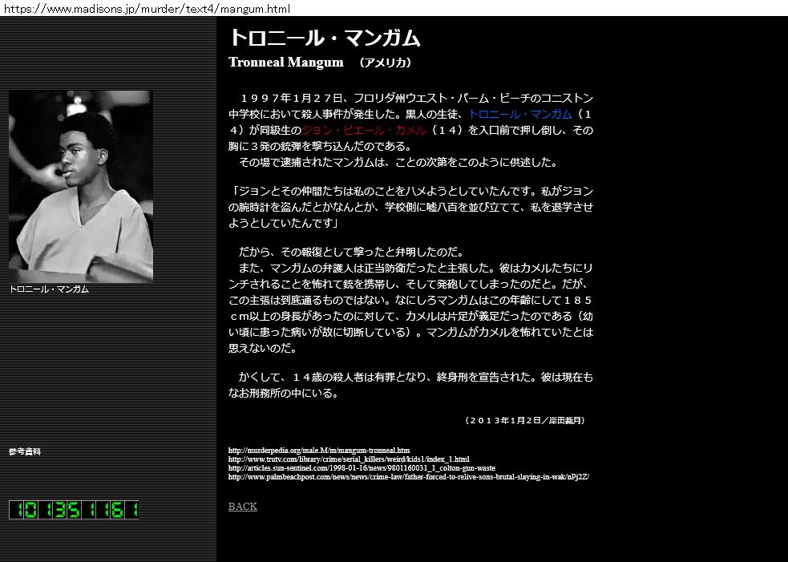Click the quoted paragraph starting 「ジョンとその仲間
This screenshot has height=562, width=788.
point(410,206)
